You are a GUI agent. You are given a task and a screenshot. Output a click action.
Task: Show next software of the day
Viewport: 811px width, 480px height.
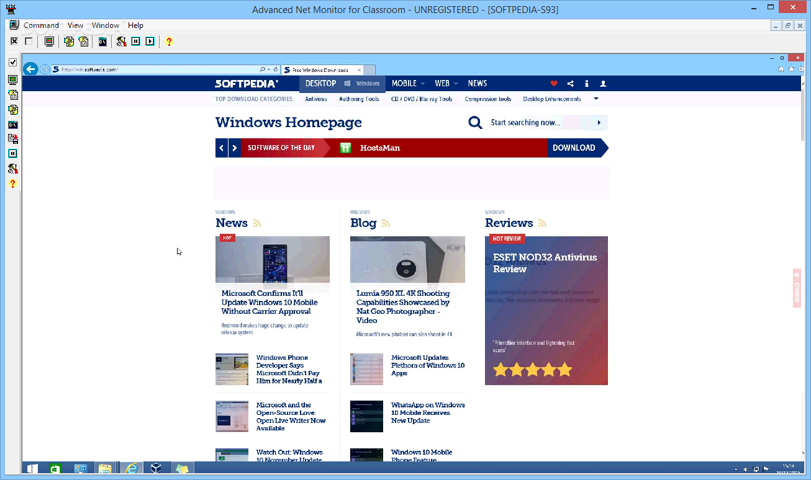click(x=235, y=148)
